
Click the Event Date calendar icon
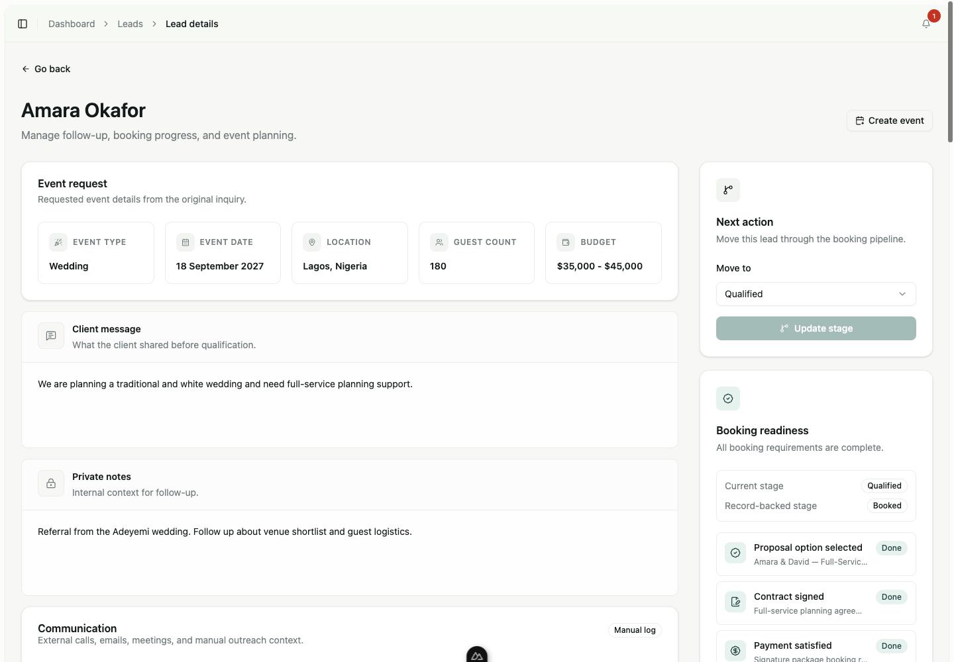pos(185,242)
